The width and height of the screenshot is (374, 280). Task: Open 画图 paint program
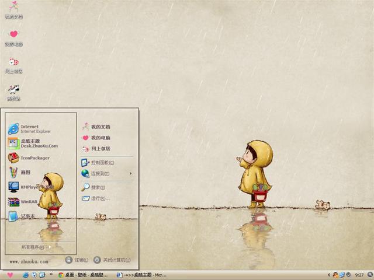tap(19, 173)
